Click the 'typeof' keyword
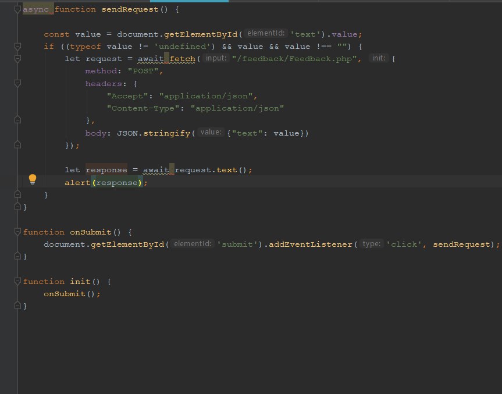The image size is (502, 394). coord(85,47)
